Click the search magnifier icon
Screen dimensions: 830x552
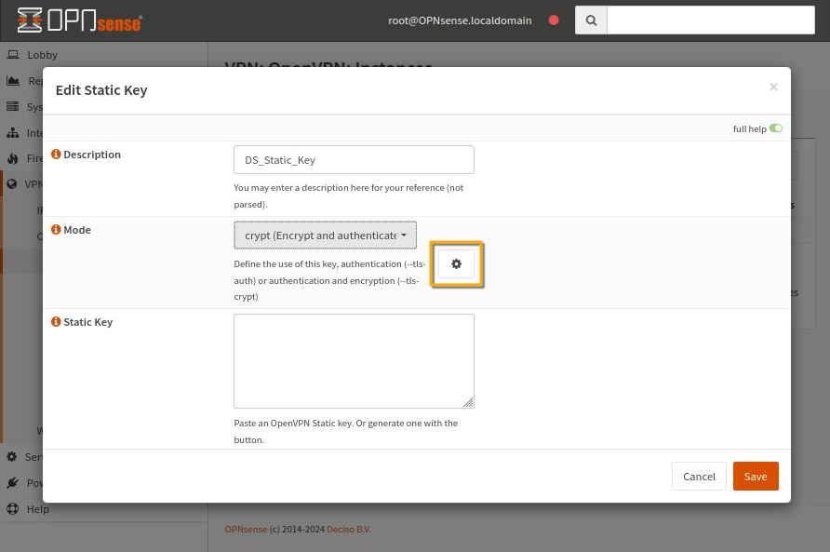point(591,20)
